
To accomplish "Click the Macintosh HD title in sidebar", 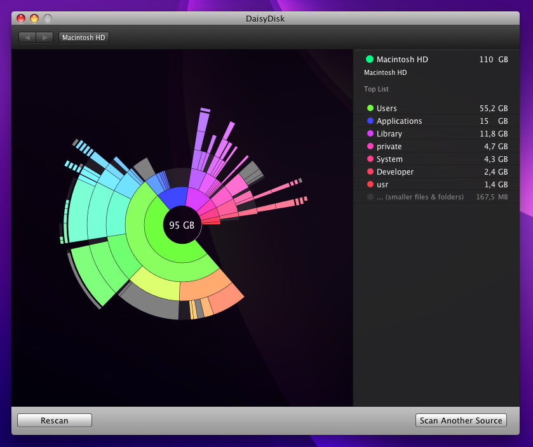I will (402, 60).
